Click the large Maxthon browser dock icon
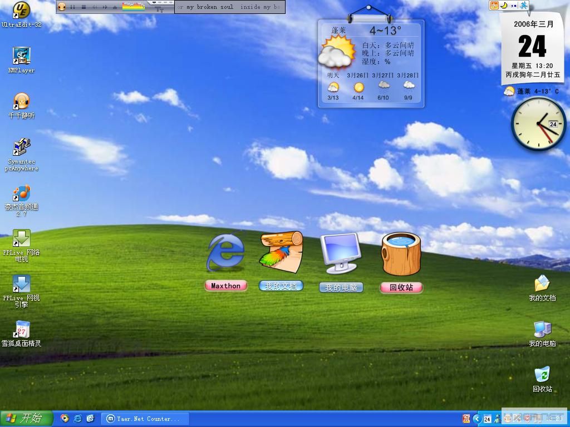Screen dimensions: 570x427 tap(225, 252)
